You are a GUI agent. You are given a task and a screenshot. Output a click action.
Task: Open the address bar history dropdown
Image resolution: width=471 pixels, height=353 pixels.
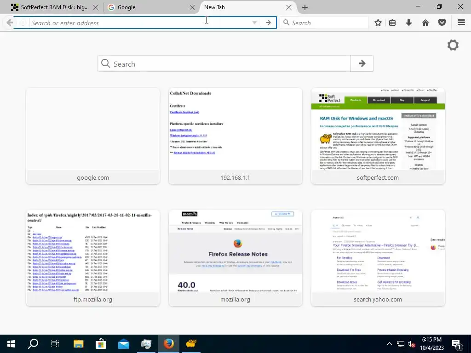[254, 23]
